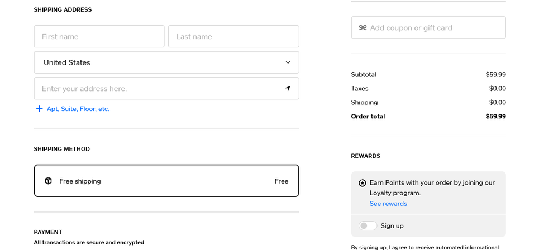Click the plus icon beside Apt, Suite, Floor

tap(40, 109)
